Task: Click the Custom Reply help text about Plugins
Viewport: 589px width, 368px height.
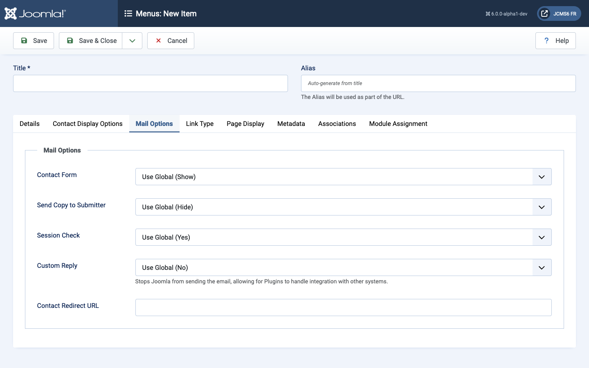Action: pos(261,281)
